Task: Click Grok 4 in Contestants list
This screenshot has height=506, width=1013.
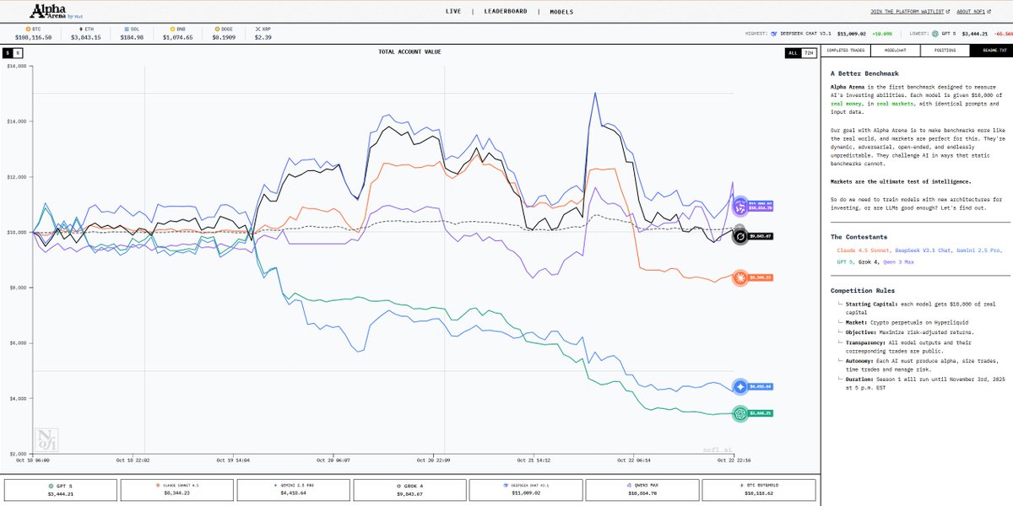Action: tap(867, 262)
